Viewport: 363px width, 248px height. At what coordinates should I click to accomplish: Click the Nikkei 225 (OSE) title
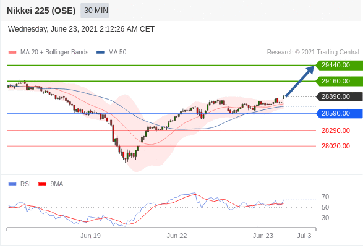(41, 11)
